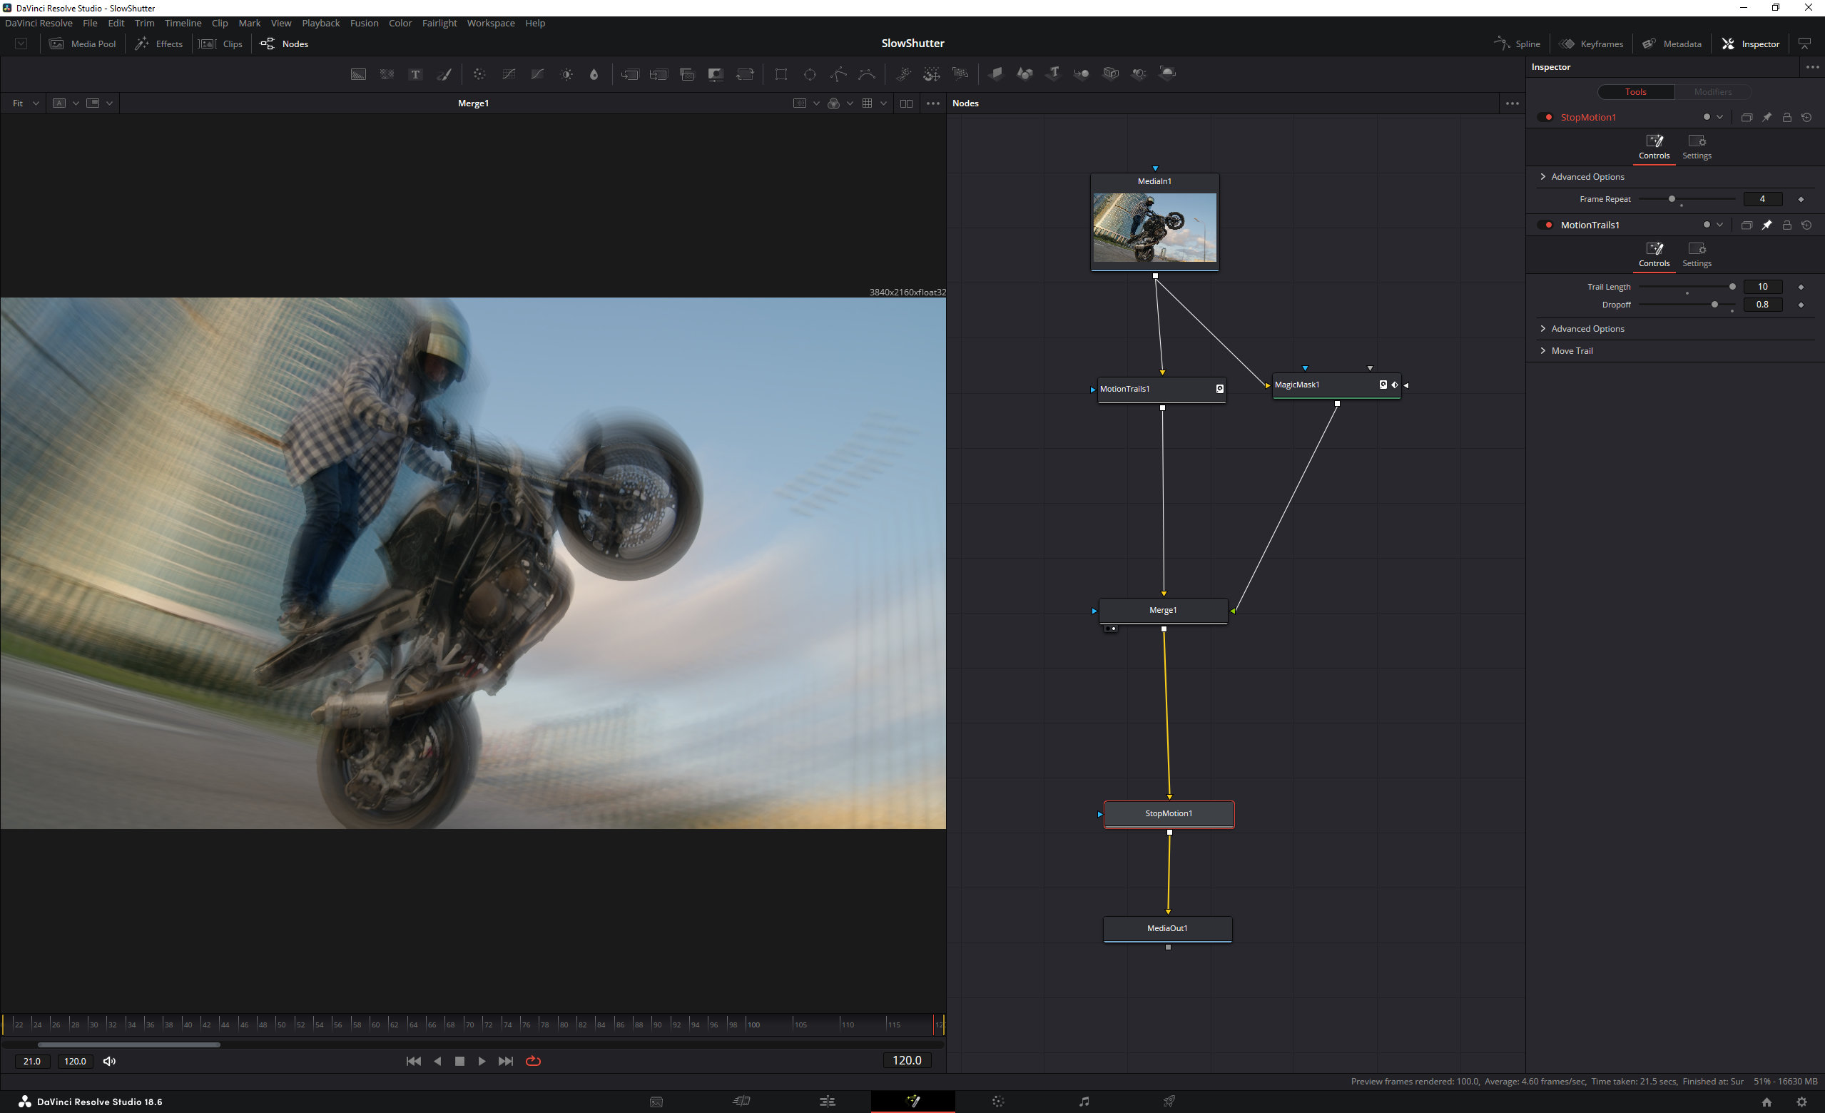1825x1113 pixels.
Task: Toggle the StopMotion1 enable dot
Action: 1548,117
